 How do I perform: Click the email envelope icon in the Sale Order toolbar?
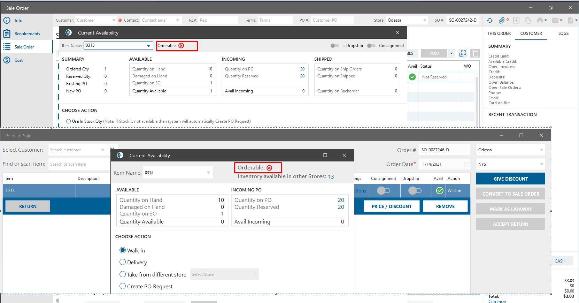pos(555,21)
